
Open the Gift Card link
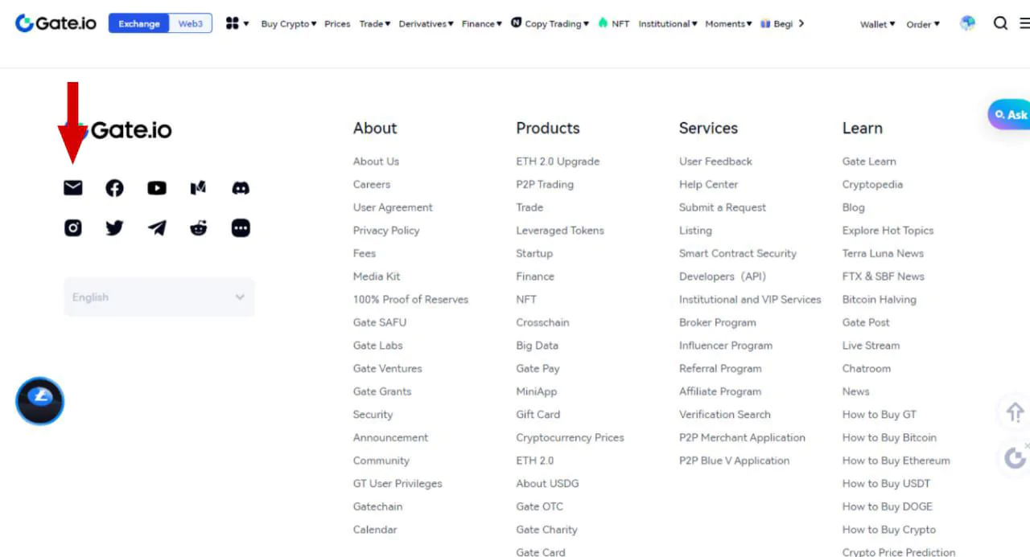[538, 415]
